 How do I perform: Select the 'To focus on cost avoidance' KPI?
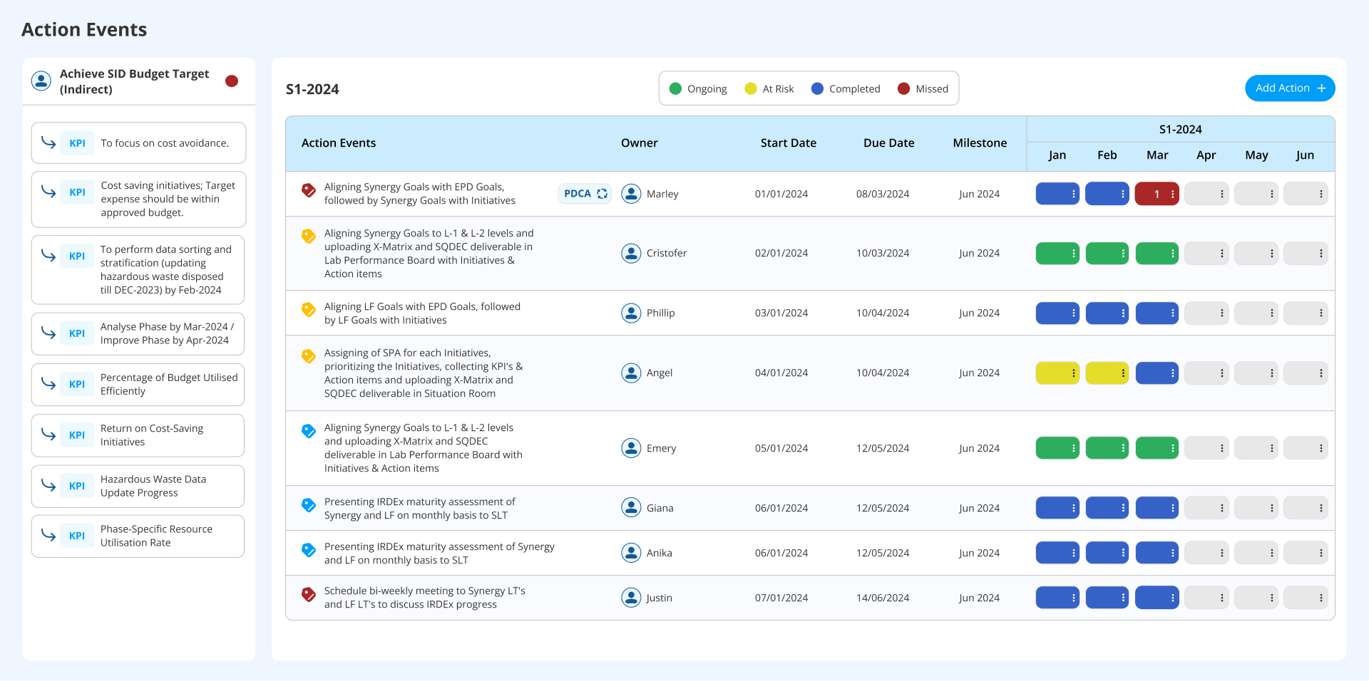tap(138, 143)
